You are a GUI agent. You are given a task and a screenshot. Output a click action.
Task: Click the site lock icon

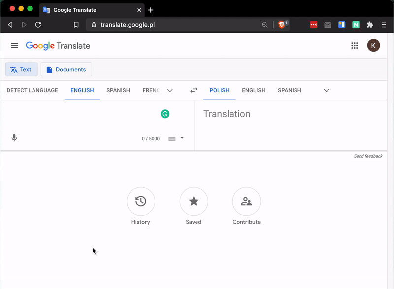pyautogui.click(x=94, y=25)
